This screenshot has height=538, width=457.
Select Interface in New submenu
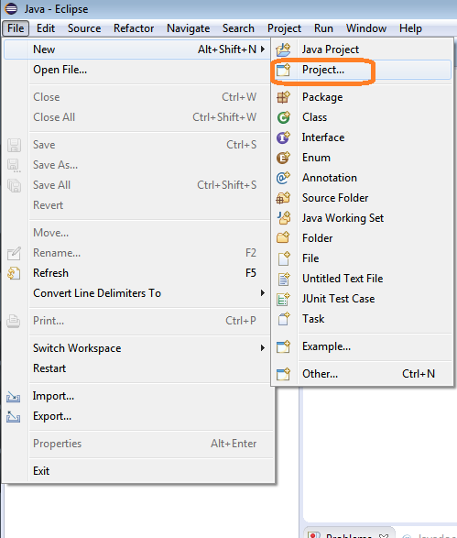[x=362, y=137]
